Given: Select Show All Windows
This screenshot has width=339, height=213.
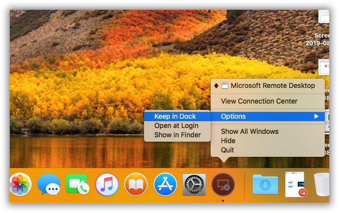Looking at the screenshot, I should pos(249,131).
